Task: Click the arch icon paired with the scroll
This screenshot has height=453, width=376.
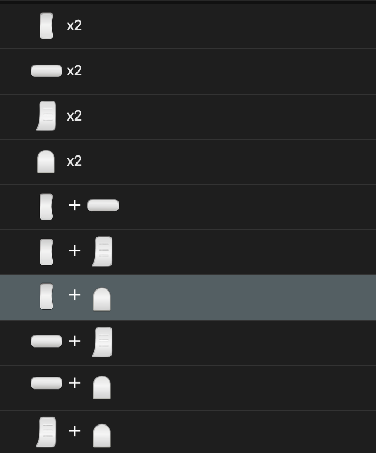Action: (x=102, y=436)
